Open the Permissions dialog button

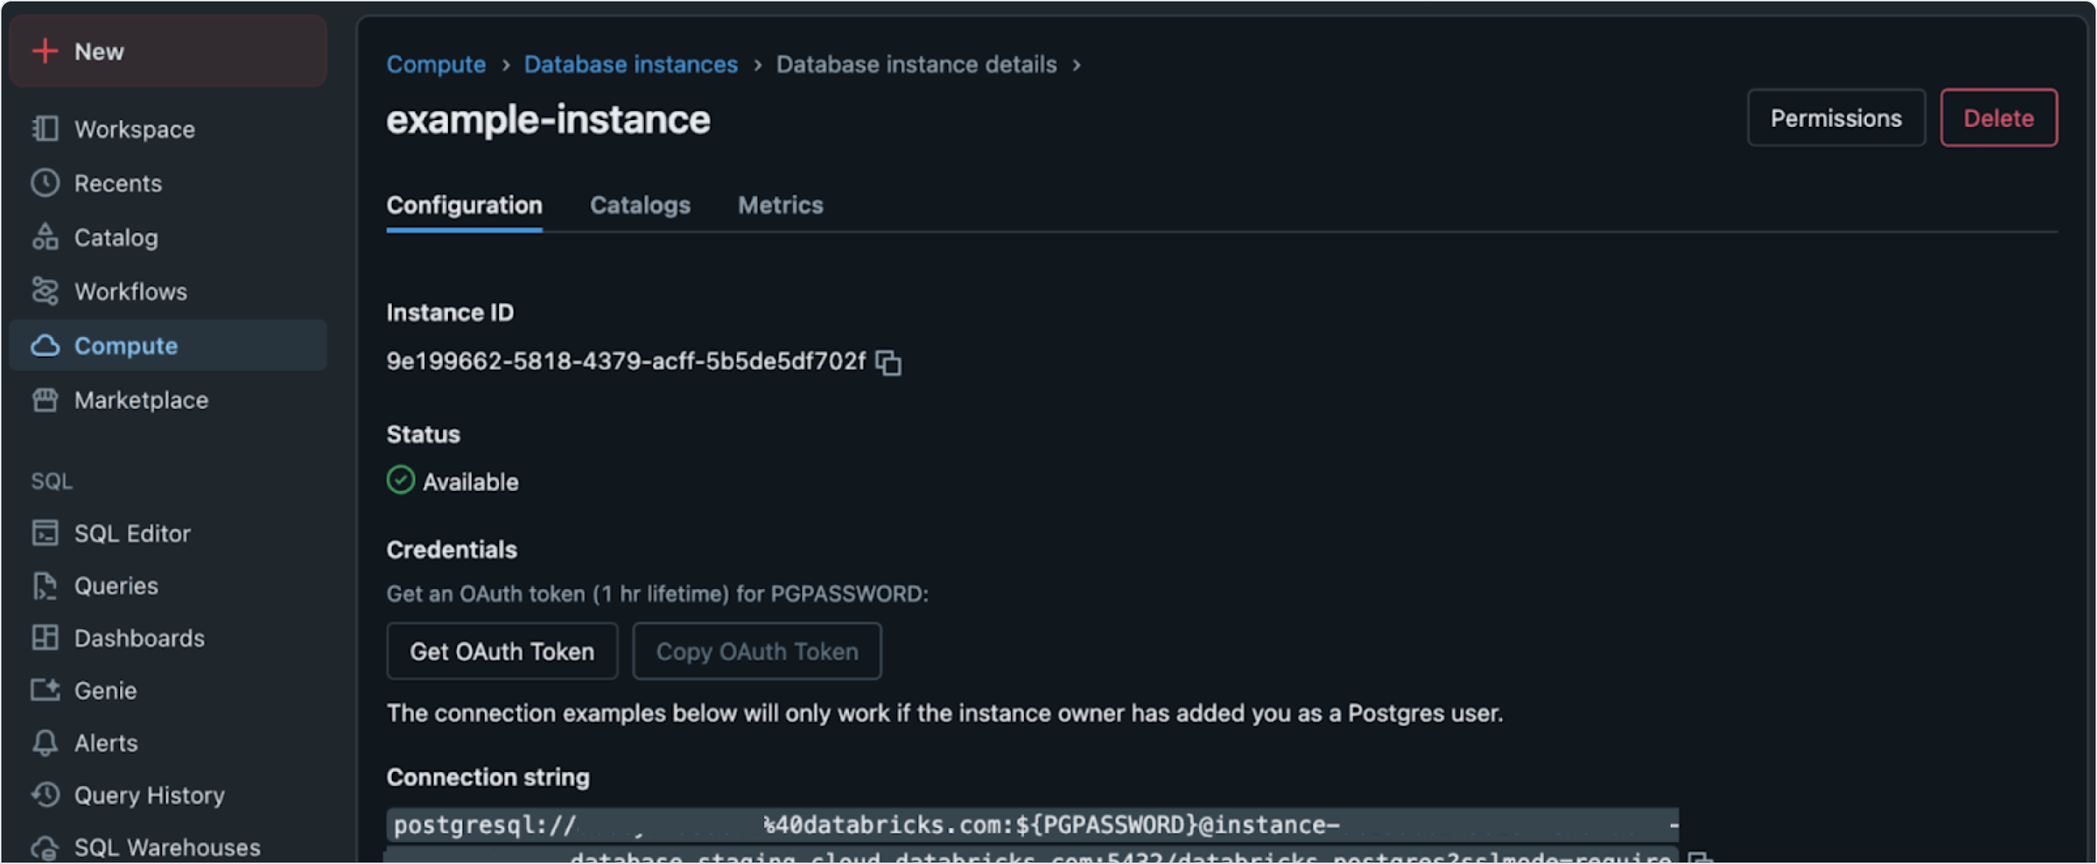(1835, 118)
